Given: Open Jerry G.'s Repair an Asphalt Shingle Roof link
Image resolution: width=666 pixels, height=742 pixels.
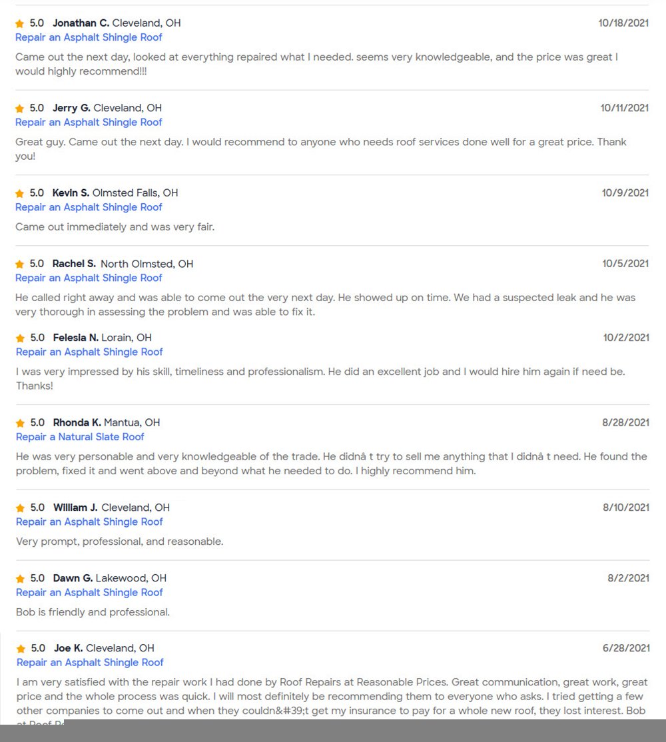Looking at the screenshot, I should tap(89, 123).
